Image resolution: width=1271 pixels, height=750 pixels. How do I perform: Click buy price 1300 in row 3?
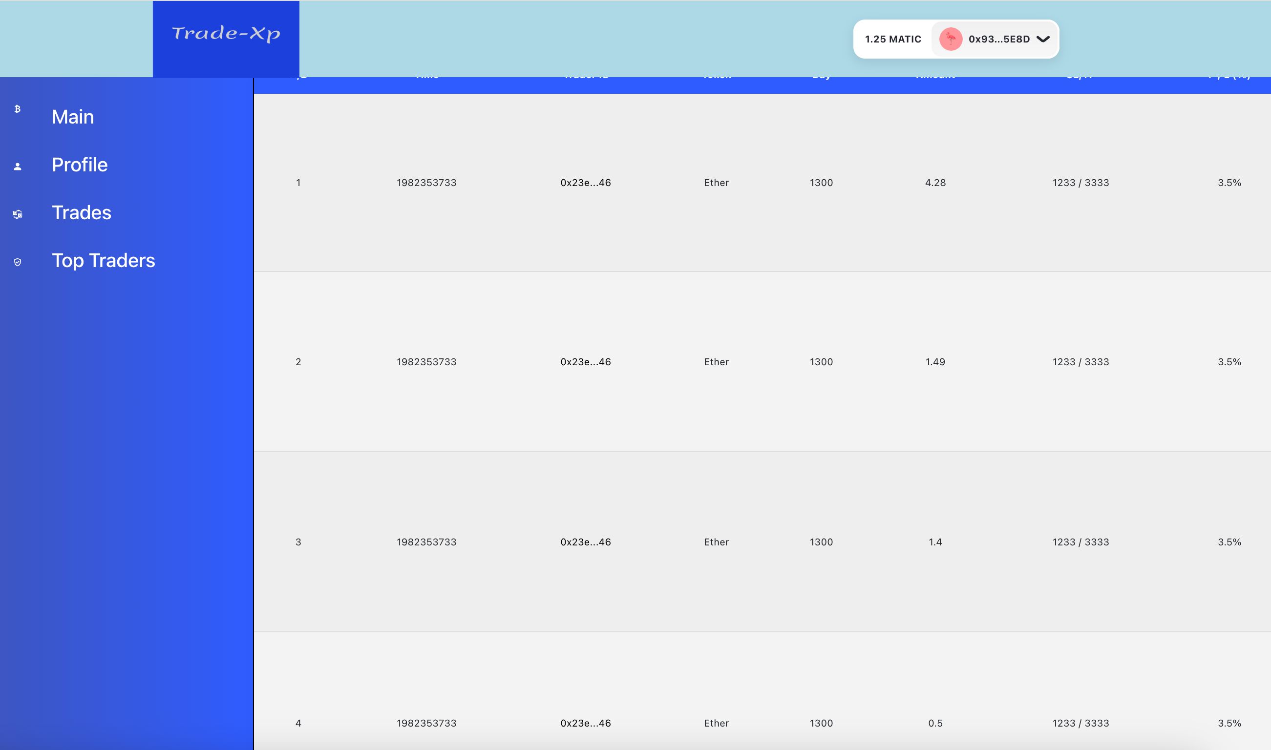822,542
